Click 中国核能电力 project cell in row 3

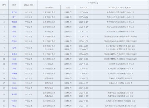tap(120, 22)
